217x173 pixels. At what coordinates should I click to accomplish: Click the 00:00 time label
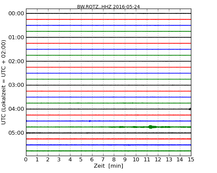(16, 14)
